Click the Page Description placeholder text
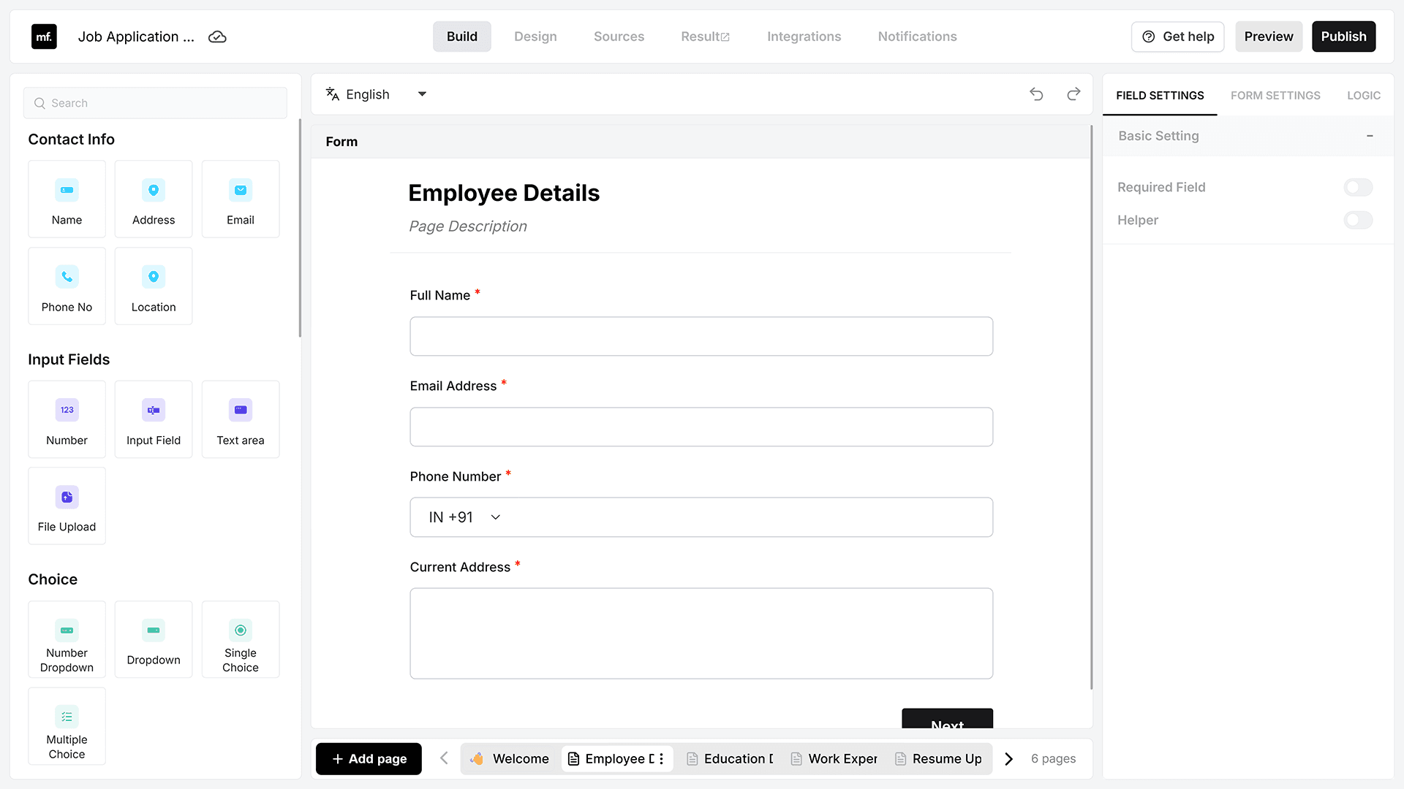This screenshot has height=789, width=1404. pos(468,226)
